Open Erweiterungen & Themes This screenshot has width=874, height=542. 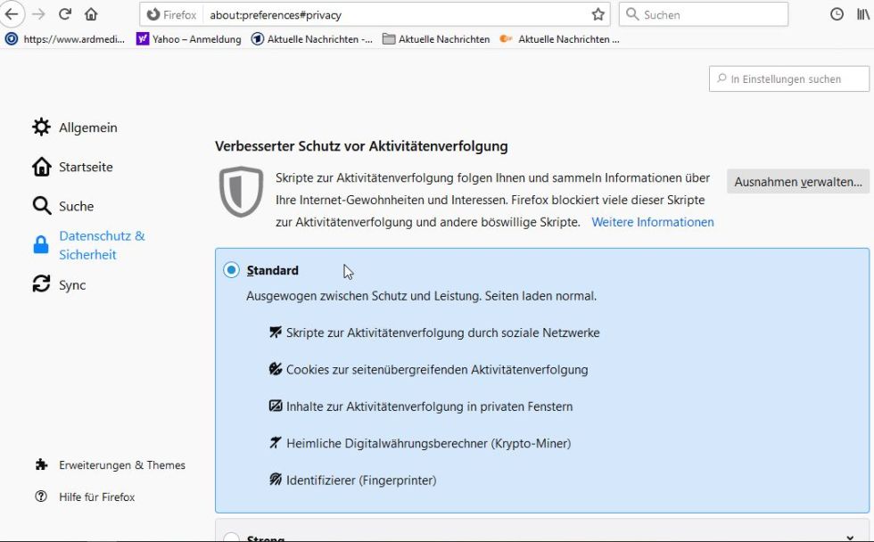[121, 464]
